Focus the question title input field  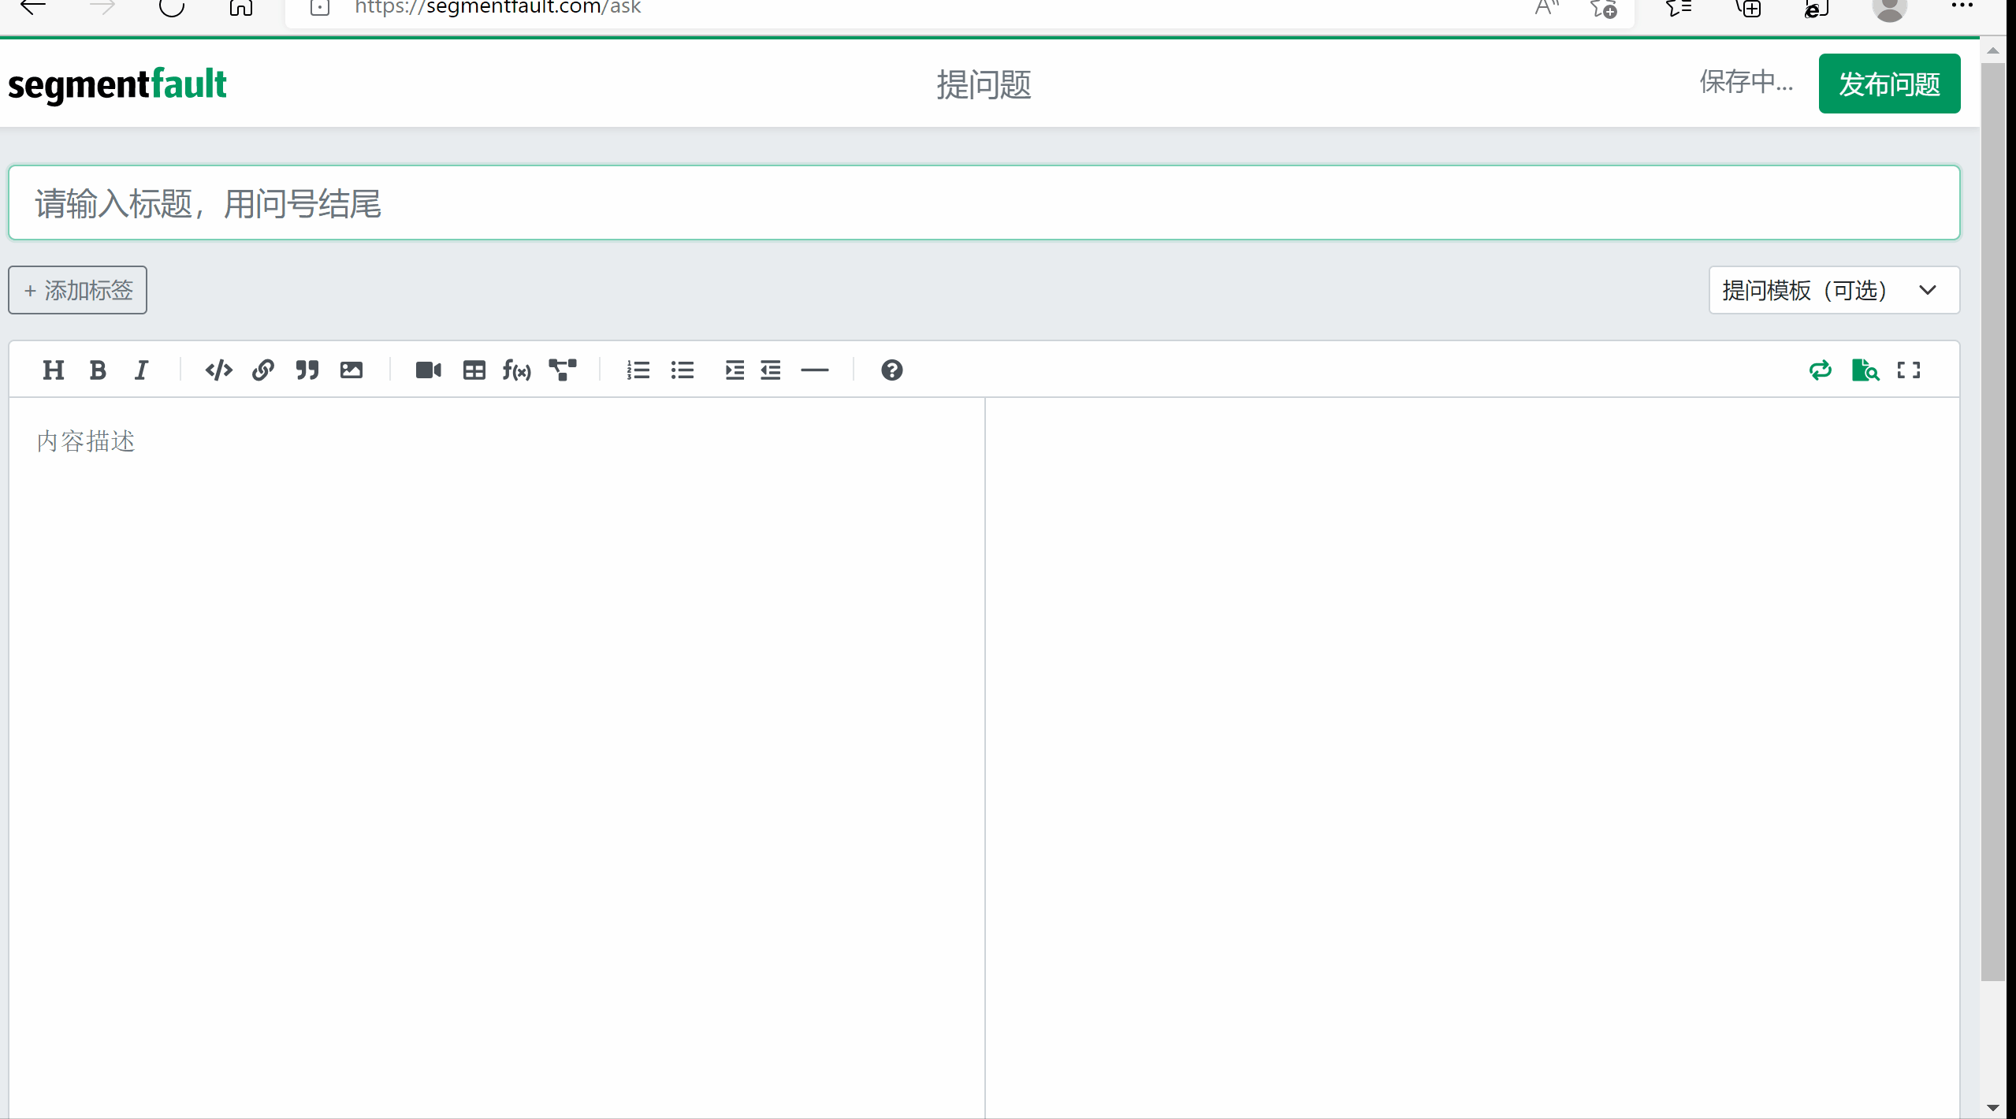[984, 203]
